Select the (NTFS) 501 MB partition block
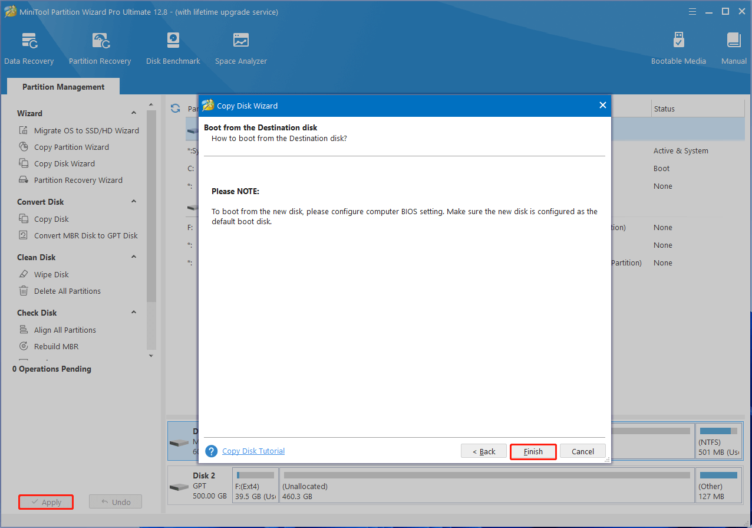Image resolution: width=752 pixels, height=528 pixels. tap(719, 441)
